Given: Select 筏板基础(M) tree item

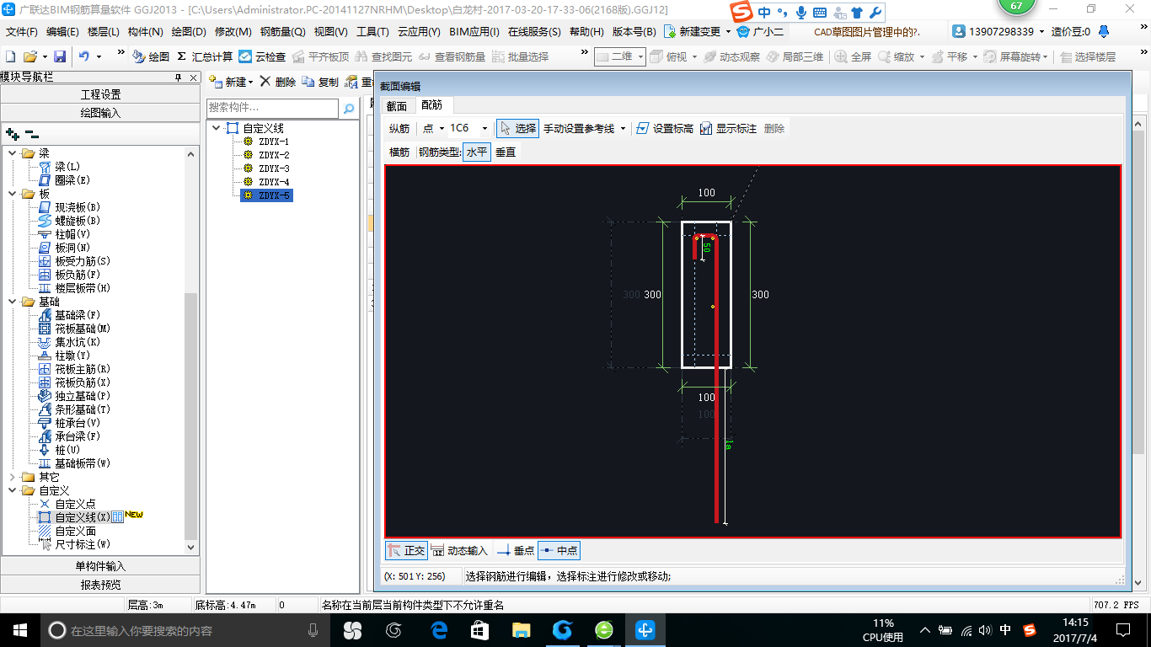Looking at the screenshot, I should (83, 329).
